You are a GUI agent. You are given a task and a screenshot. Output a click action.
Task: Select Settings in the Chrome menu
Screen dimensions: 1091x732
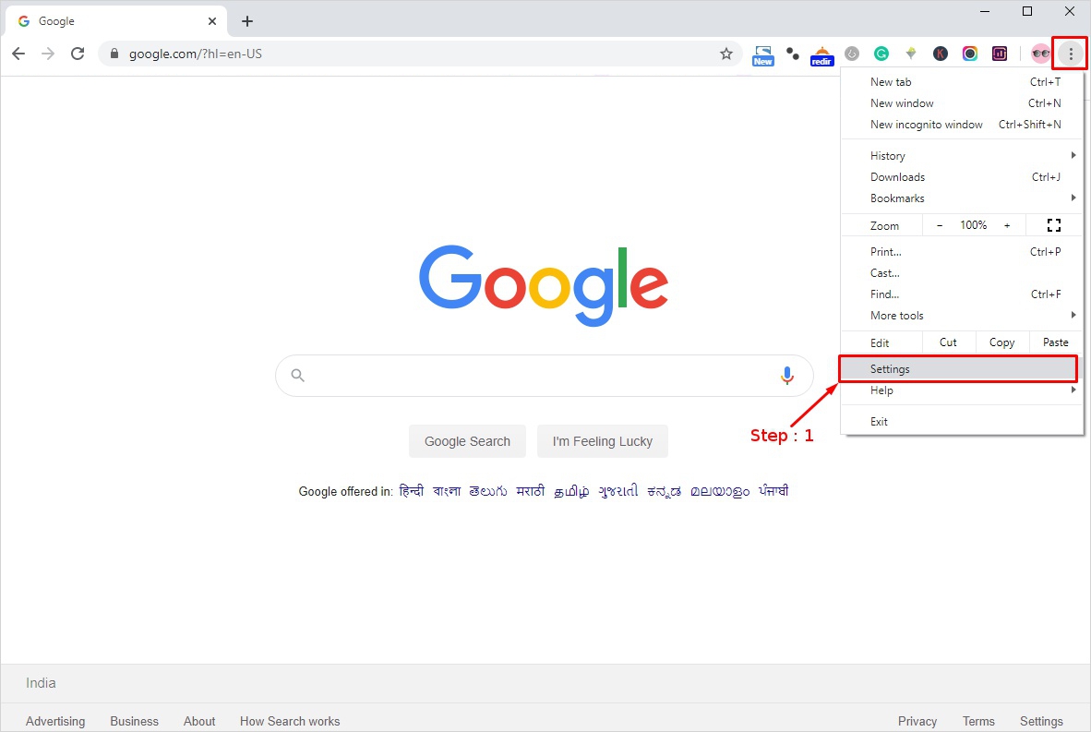point(957,369)
